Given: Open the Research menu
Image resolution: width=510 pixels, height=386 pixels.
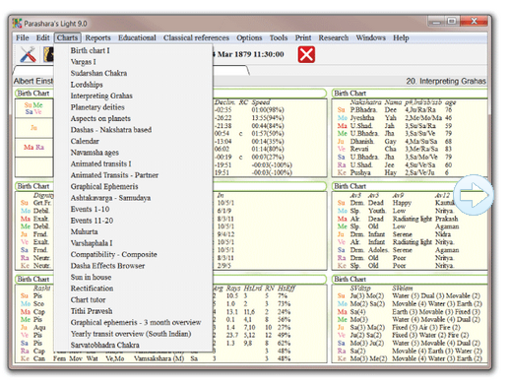Looking at the screenshot, I should coord(334,37).
